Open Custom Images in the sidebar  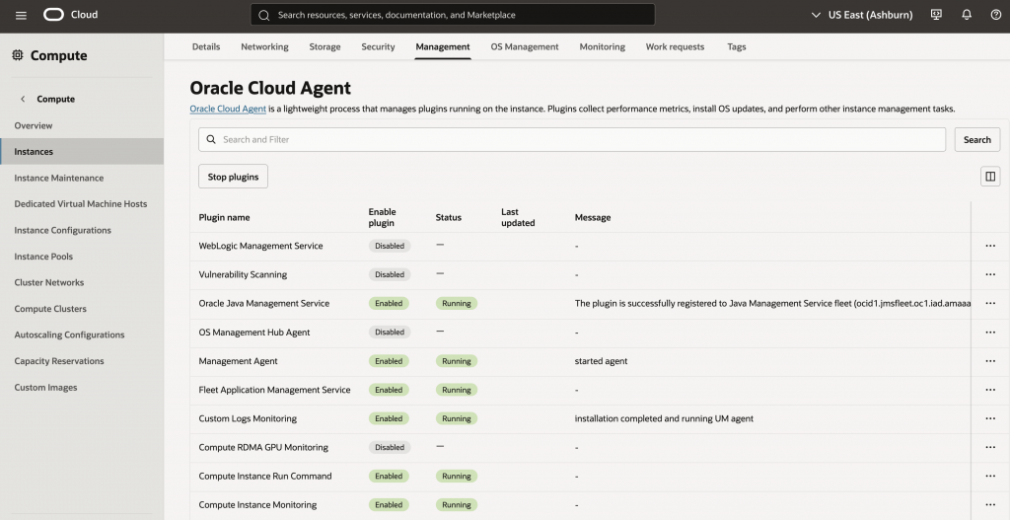[45, 387]
